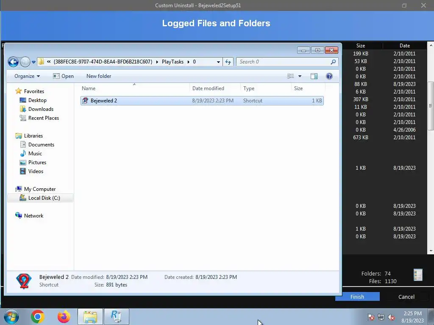Screen dimensions: 434x325
Task: Open Recent Places in navigation pane
Action: (x=44, y=118)
